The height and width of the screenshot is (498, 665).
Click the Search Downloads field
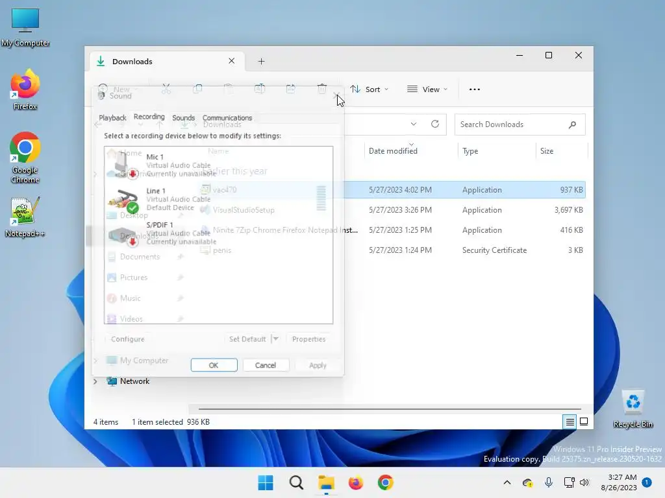tap(520, 124)
